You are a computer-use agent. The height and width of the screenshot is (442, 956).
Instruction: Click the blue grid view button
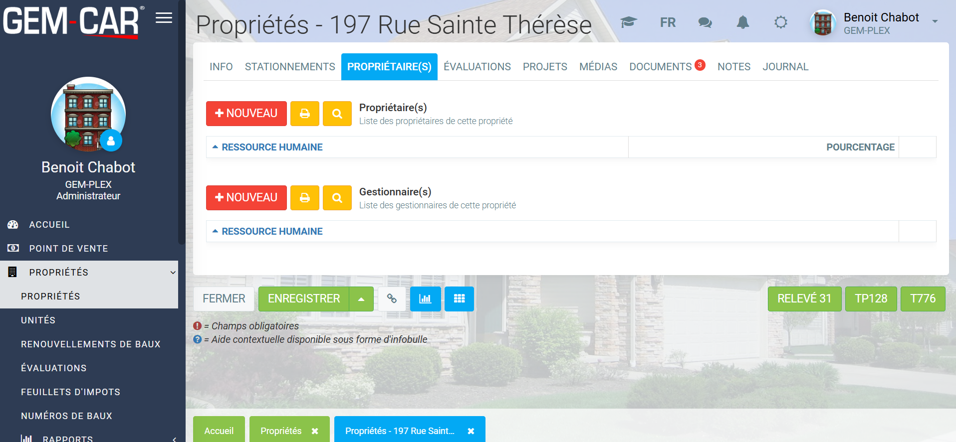tap(459, 298)
